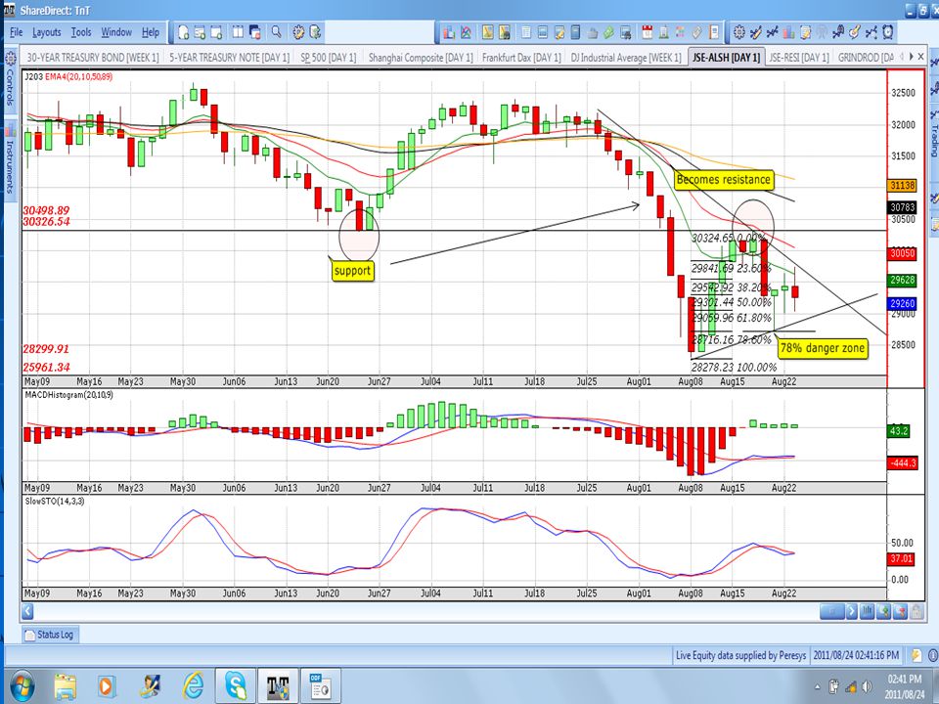Image resolution: width=939 pixels, height=704 pixels.
Task: Open the File menu
Action: [17, 32]
